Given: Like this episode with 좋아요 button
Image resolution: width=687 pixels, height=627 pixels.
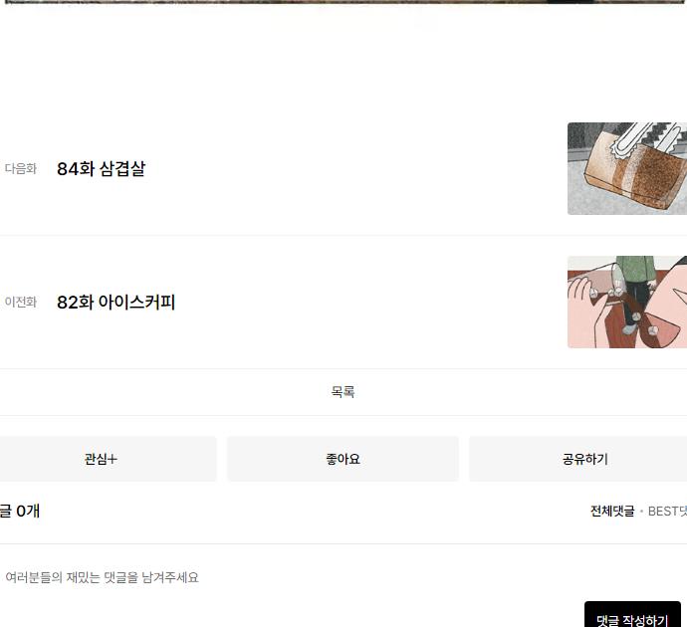Looking at the screenshot, I should (x=343, y=459).
